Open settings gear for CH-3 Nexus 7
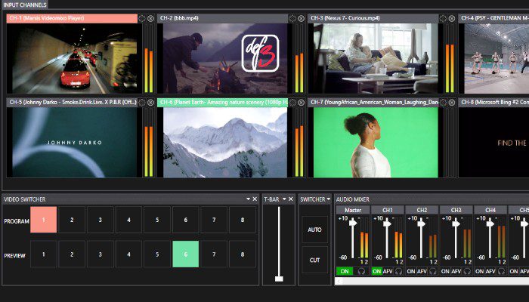The width and height of the screenshot is (529, 302). pyautogui.click(x=443, y=19)
